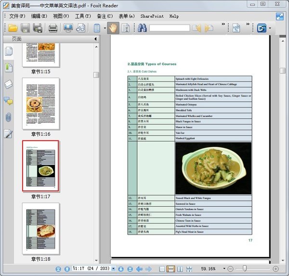Open the 文件(F) menu

click(x=17, y=16)
